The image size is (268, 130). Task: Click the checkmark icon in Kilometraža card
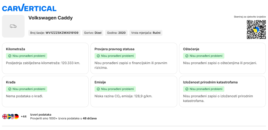(x=10, y=56)
